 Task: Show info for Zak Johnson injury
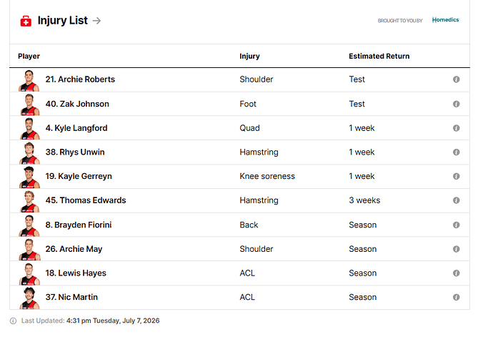[x=457, y=104]
